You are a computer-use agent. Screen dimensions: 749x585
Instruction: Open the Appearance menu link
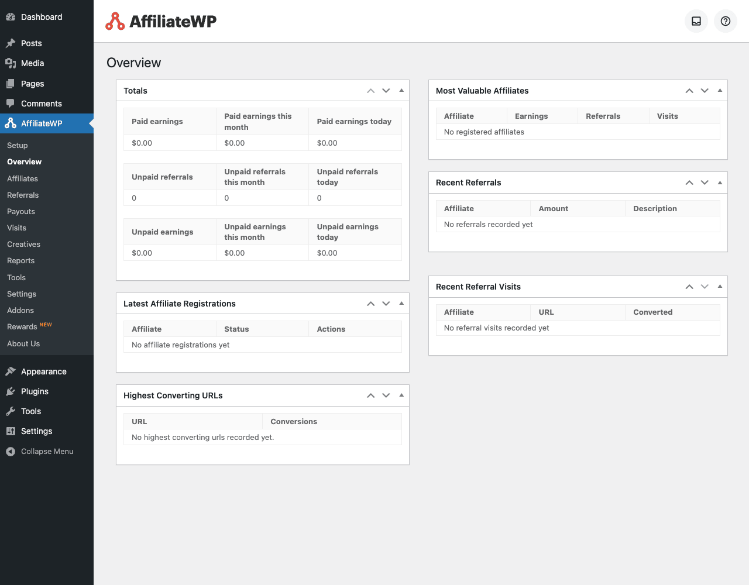(x=47, y=371)
